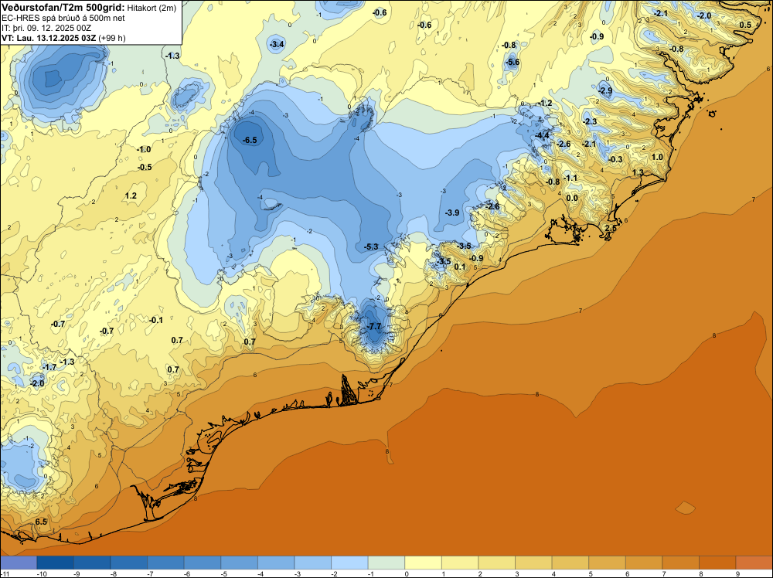Click the initialization time 'IT: þri. 09. 12. 2025 00Z'
This screenshot has height=578, width=773.
[x=46, y=28]
